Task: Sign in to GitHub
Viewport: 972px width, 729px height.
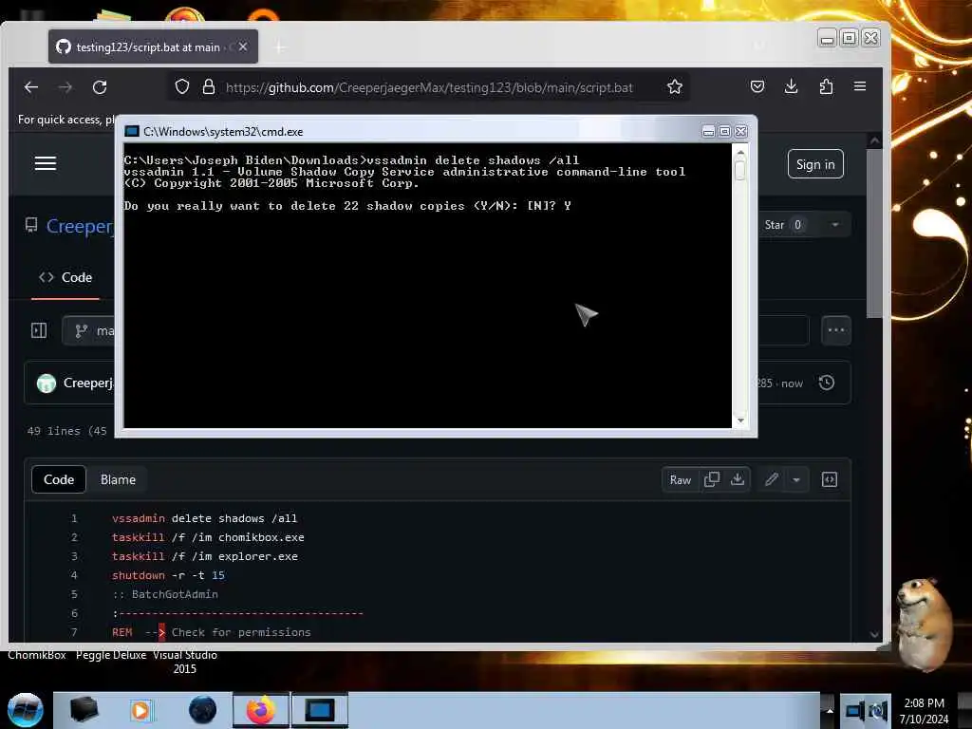Action: pos(815,164)
